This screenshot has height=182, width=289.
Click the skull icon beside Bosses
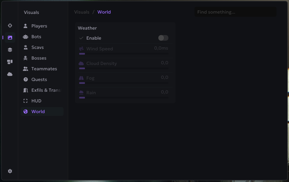(26, 58)
